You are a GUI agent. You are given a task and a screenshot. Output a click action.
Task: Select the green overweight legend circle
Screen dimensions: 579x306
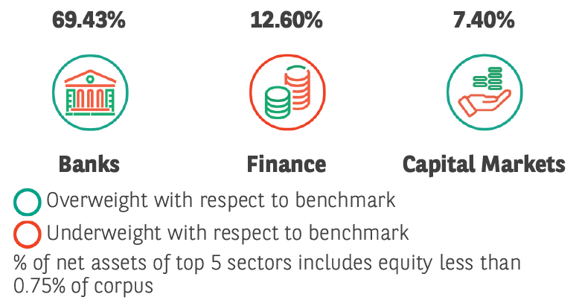coord(28,201)
